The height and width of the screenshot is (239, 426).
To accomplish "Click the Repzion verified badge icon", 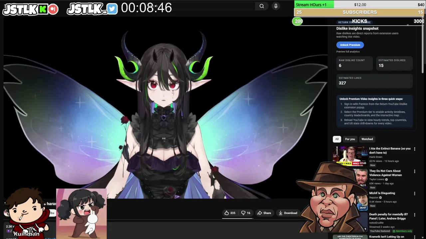I will [x=381, y=197].
